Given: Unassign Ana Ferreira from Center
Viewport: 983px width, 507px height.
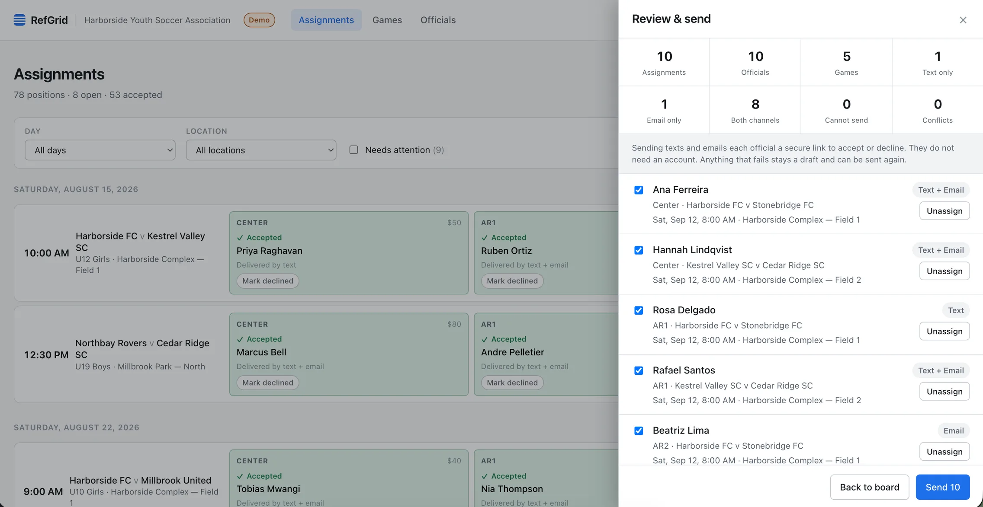Looking at the screenshot, I should (x=944, y=211).
